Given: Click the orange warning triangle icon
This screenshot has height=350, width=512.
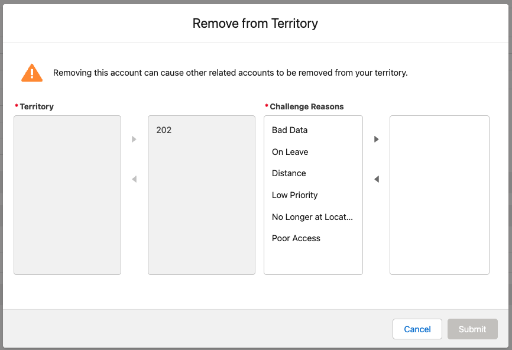Looking at the screenshot, I should [32, 73].
